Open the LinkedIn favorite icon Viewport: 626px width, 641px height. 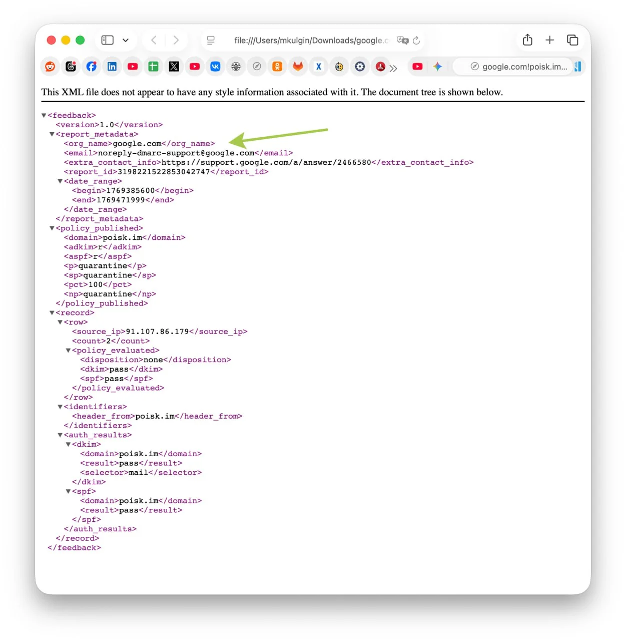click(112, 67)
